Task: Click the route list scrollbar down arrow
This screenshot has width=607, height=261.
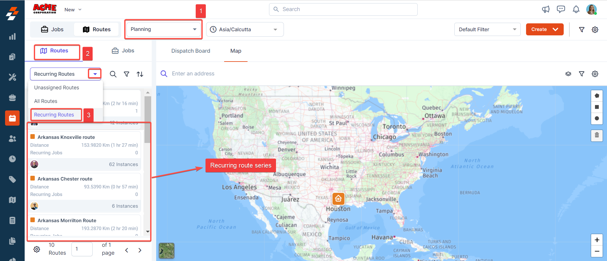Action: pyautogui.click(x=148, y=232)
